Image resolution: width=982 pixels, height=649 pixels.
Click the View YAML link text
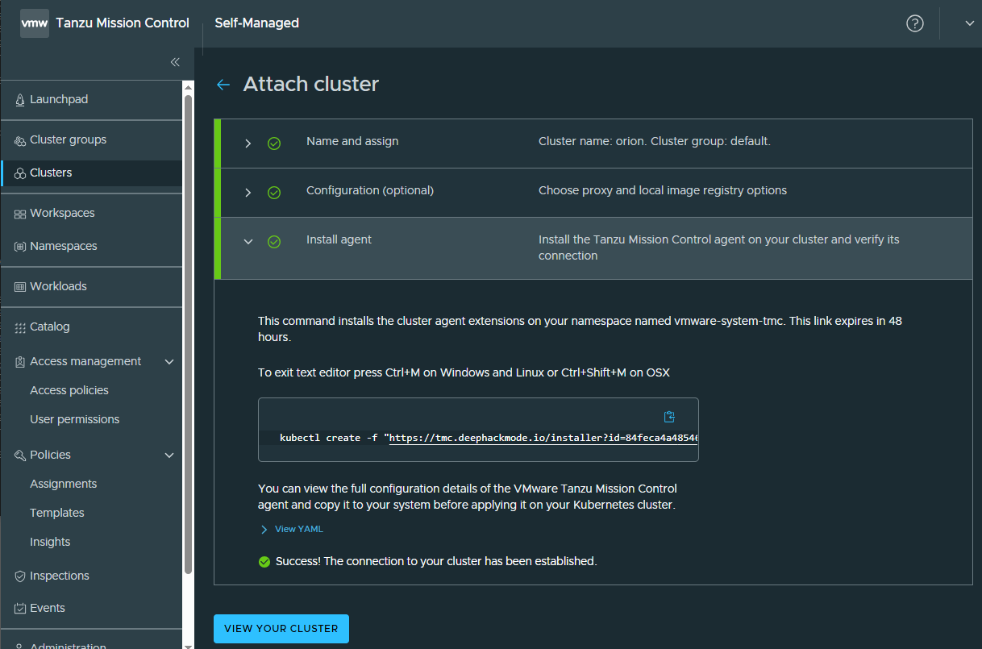click(x=299, y=530)
